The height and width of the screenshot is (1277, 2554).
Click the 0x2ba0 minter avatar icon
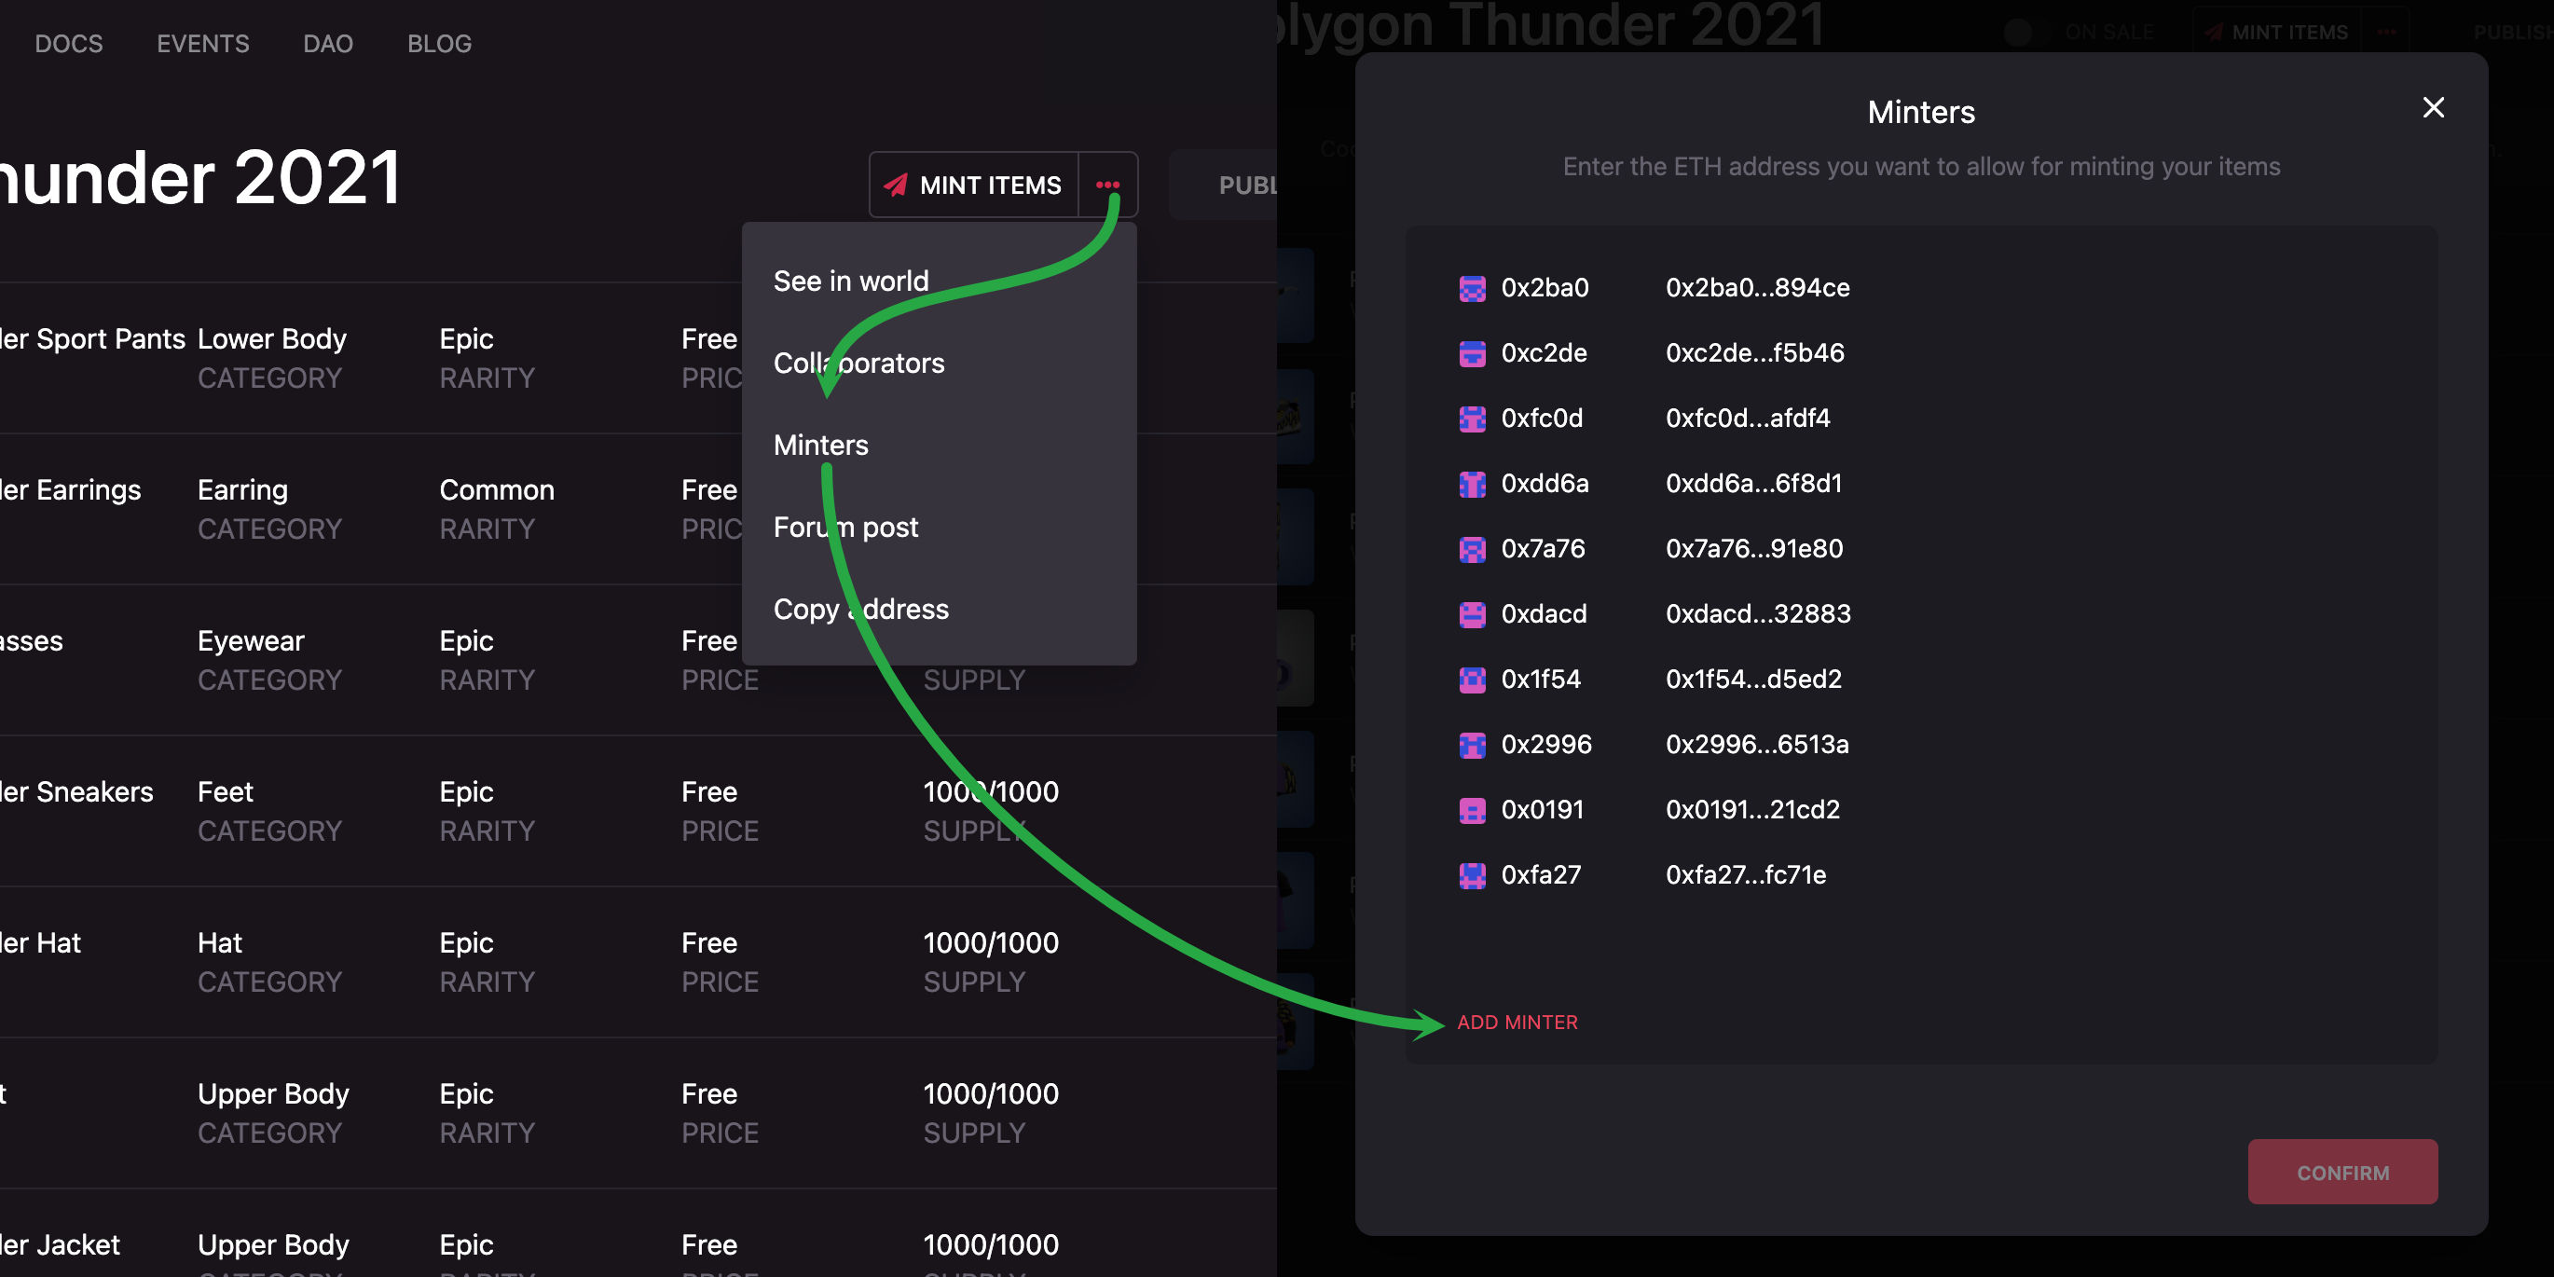[1473, 289]
